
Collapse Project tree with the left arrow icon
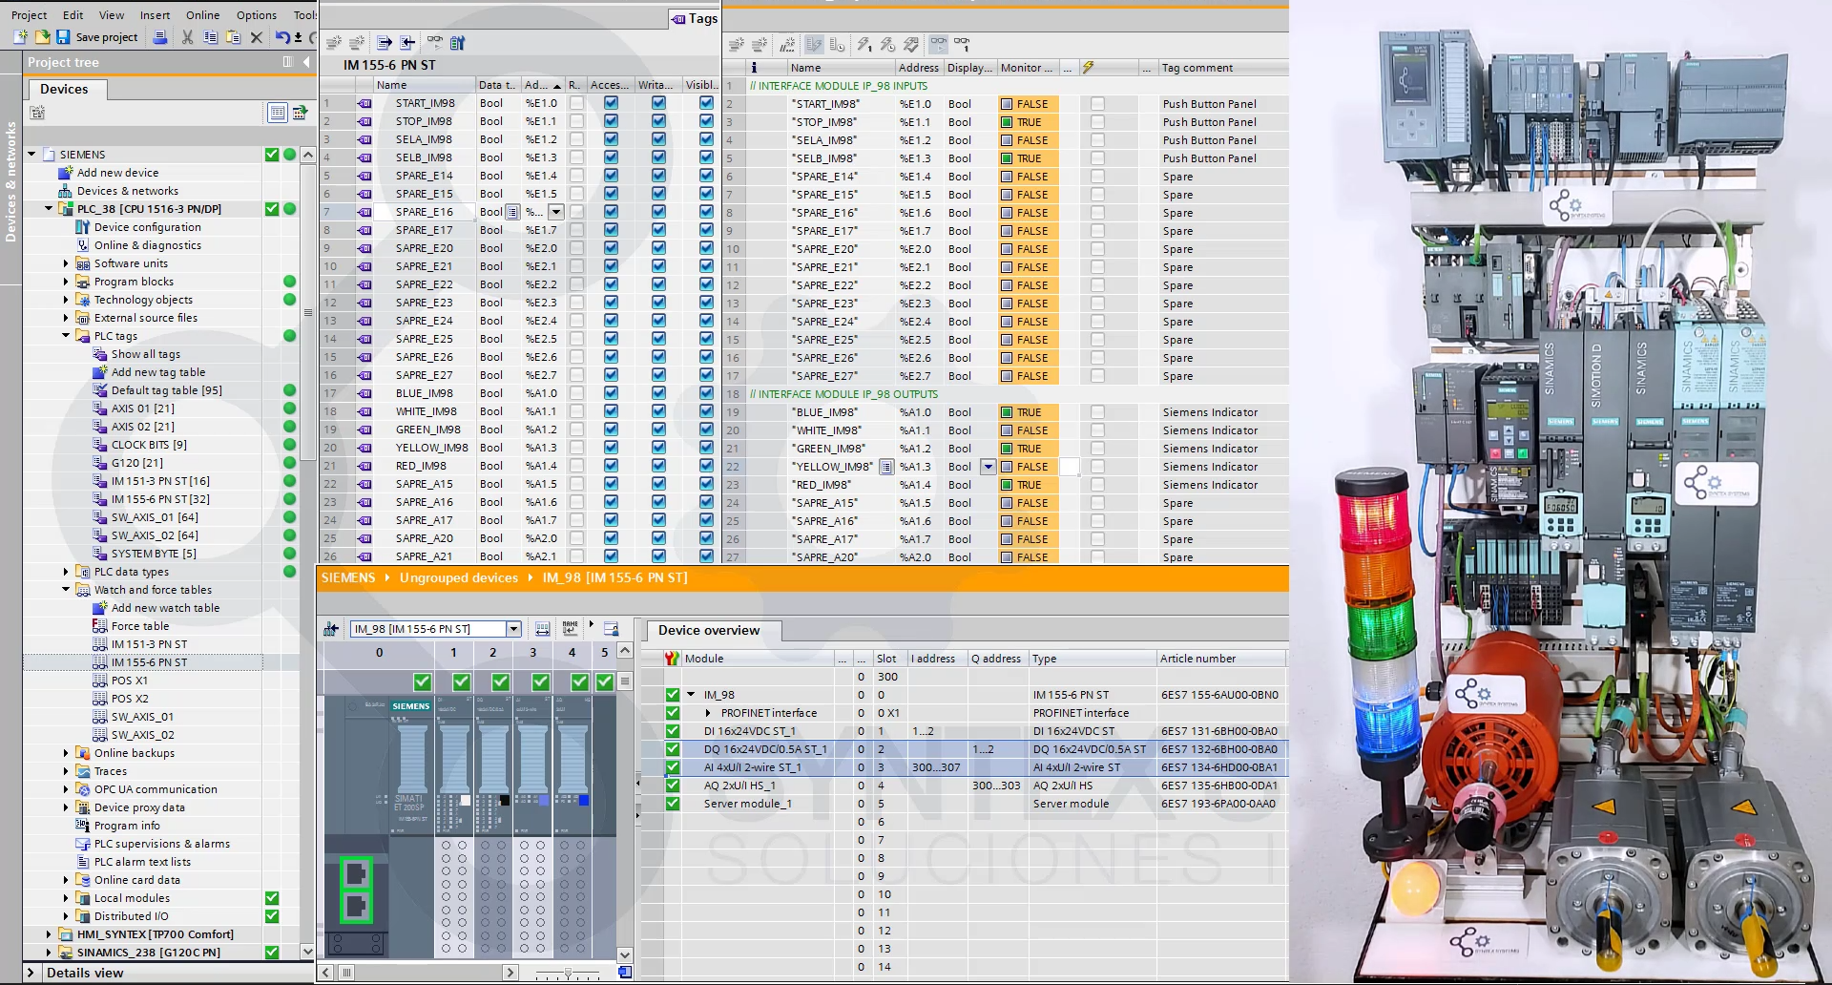(x=306, y=62)
